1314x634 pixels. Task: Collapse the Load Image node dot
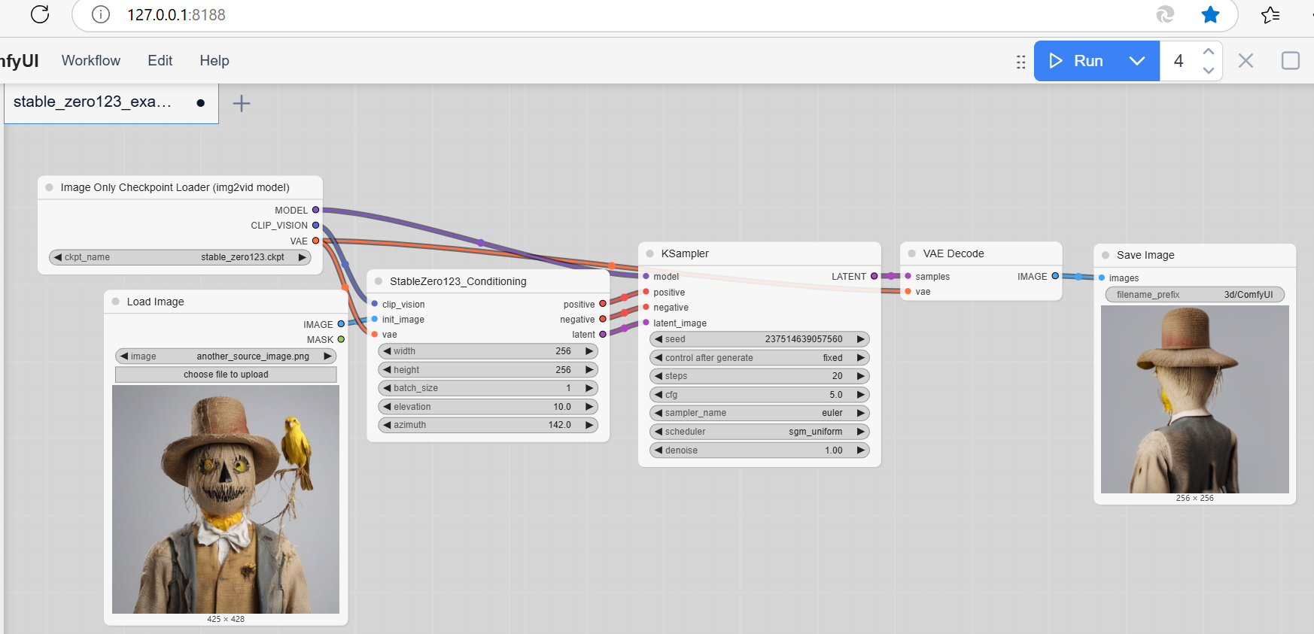click(116, 302)
